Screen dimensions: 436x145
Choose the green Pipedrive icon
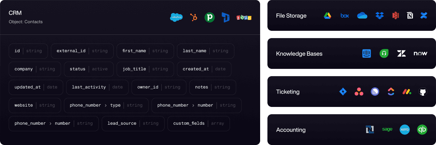(x=209, y=17)
